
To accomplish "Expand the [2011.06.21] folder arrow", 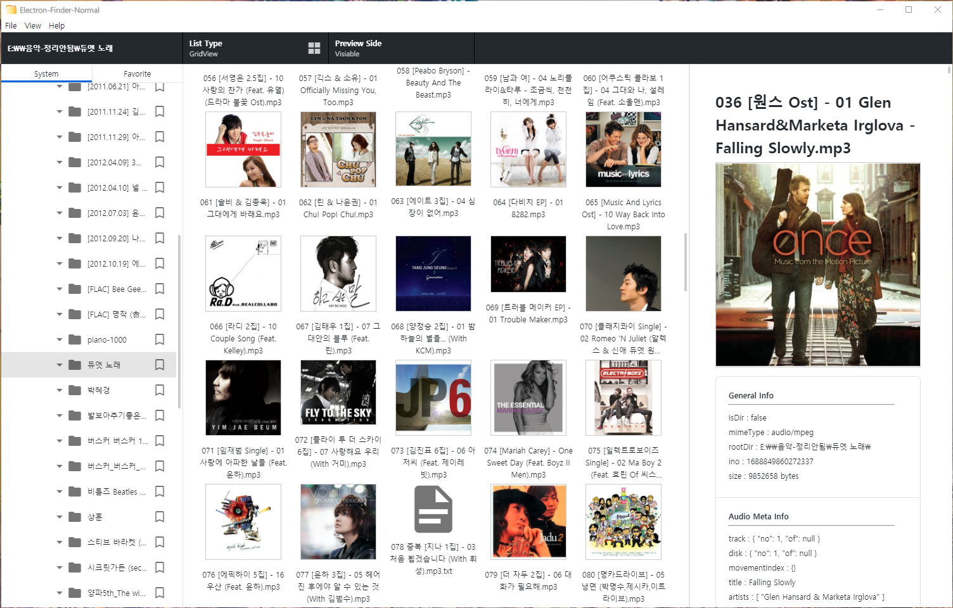I will [x=60, y=87].
